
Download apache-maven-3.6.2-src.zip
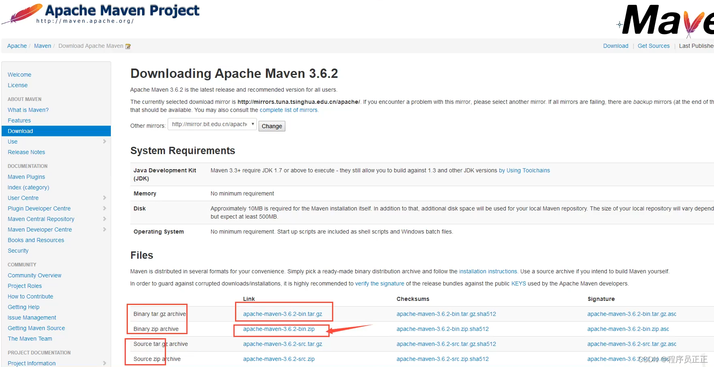pyautogui.click(x=279, y=359)
